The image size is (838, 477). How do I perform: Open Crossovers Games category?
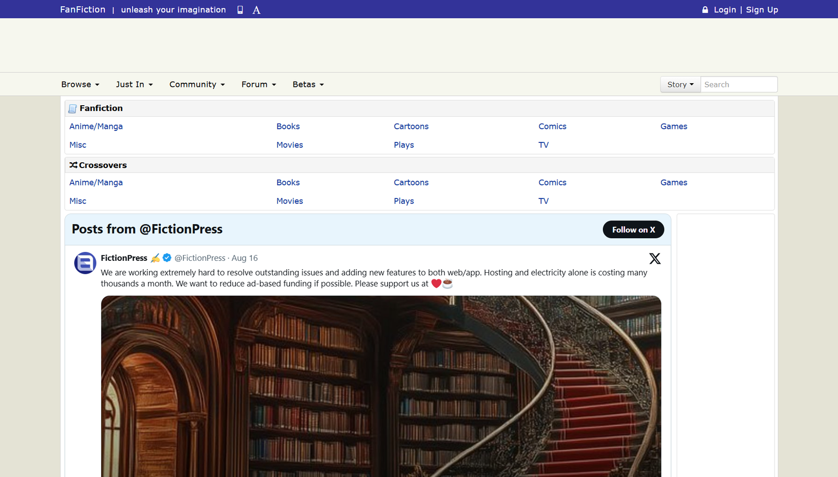[674, 182]
